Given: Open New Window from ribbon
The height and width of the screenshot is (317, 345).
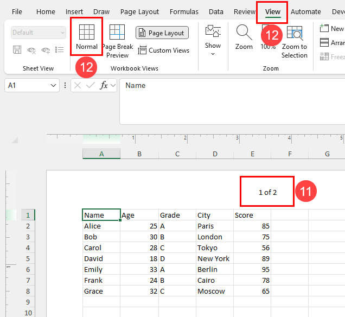Looking at the screenshot, I should (332, 28).
